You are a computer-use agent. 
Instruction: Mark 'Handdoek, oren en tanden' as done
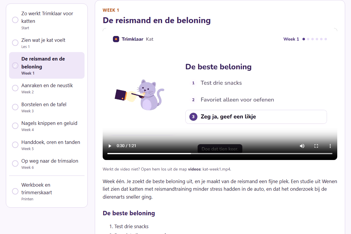click(15, 145)
